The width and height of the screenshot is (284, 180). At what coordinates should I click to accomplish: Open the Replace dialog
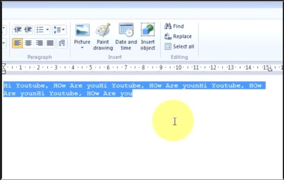coord(178,36)
